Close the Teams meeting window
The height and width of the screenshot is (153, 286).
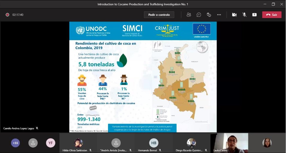pyautogui.click(x=282, y=4)
